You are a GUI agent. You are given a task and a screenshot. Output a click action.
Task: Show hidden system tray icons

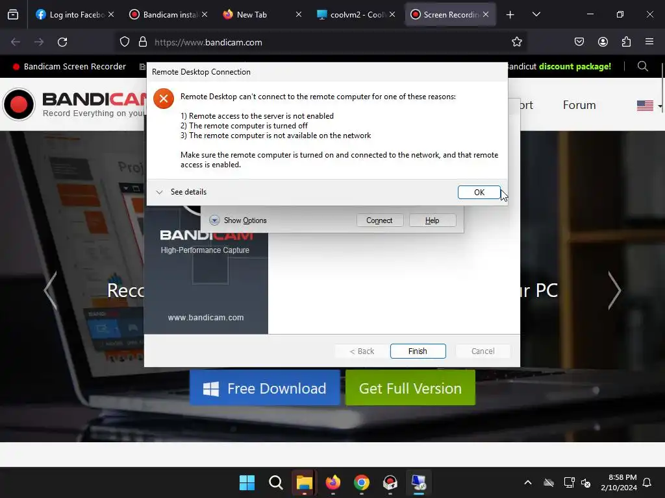pyautogui.click(x=527, y=482)
